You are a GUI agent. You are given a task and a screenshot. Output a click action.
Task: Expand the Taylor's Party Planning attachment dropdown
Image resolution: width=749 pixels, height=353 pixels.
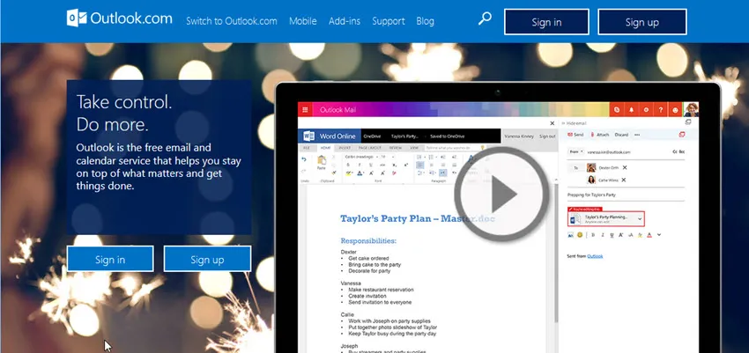tap(639, 217)
